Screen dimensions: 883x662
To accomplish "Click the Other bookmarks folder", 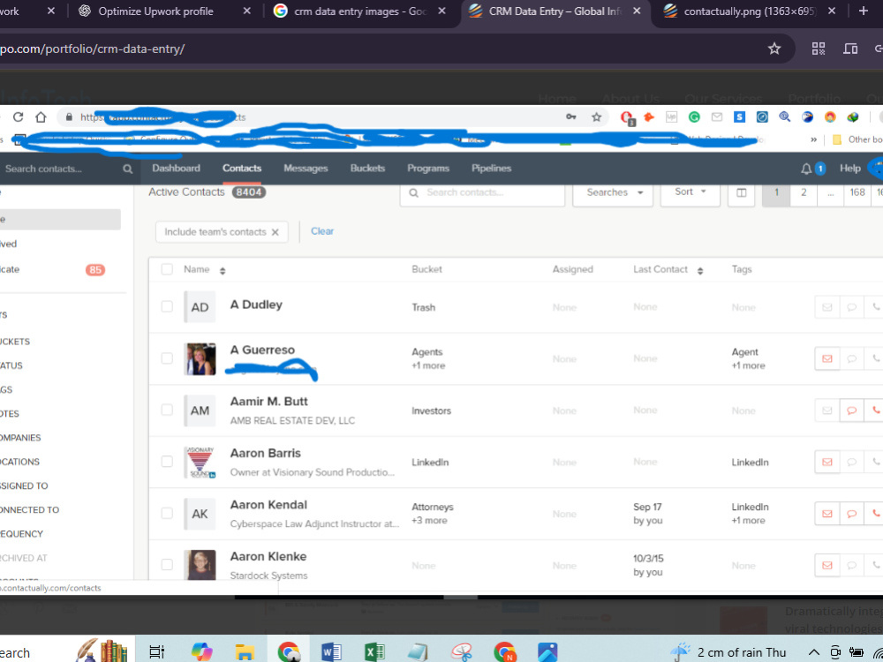I will pos(857,139).
